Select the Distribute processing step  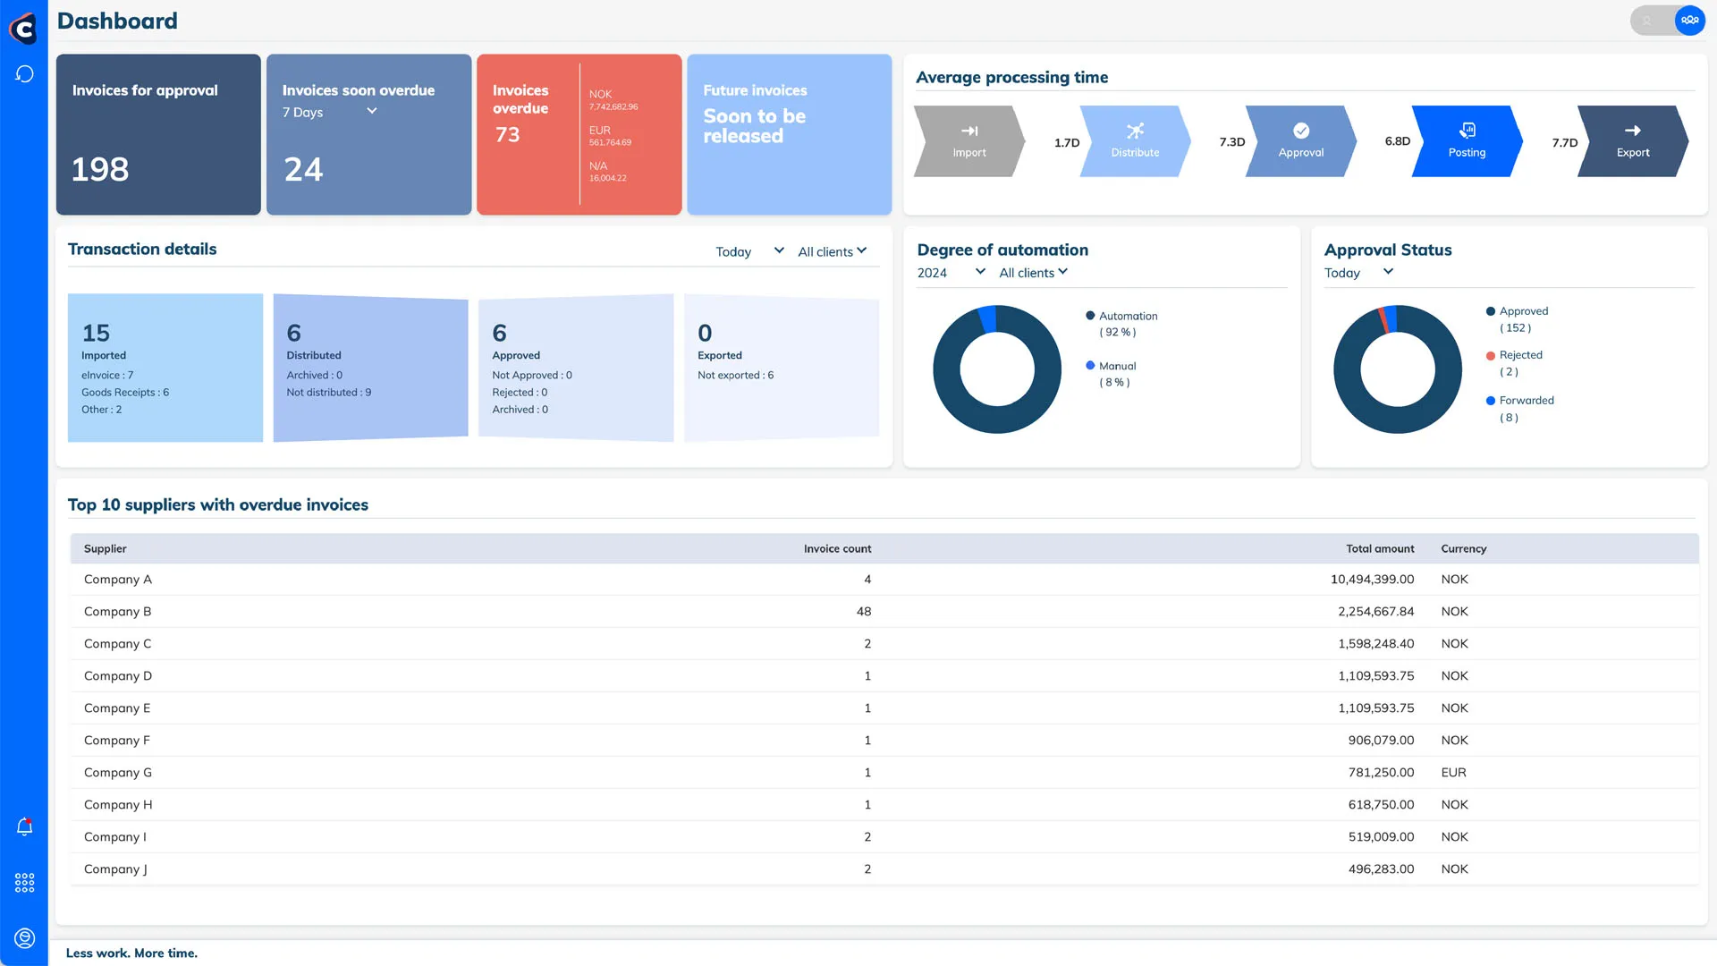[1134, 141]
